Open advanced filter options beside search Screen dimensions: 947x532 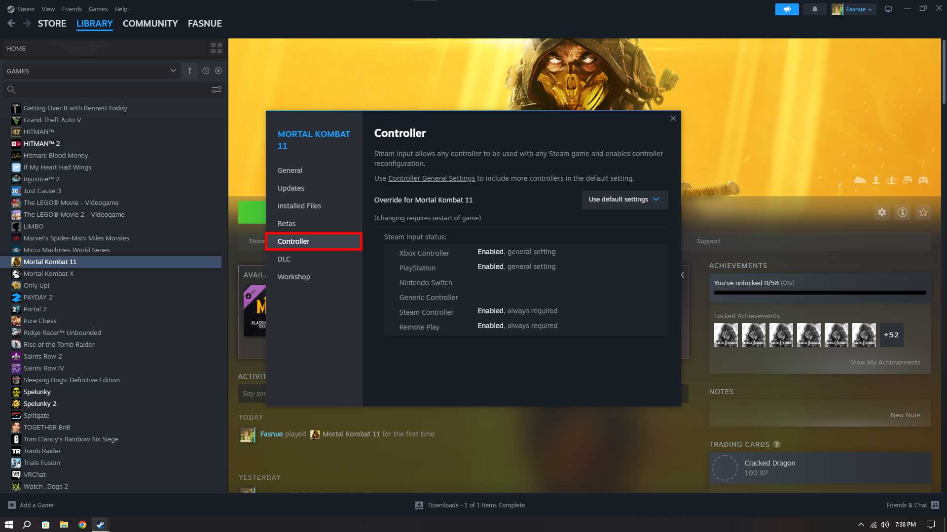click(x=216, y=90)
